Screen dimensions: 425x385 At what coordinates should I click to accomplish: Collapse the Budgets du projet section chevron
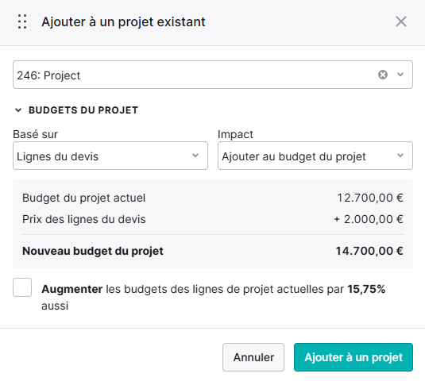(x=18, y=110)
